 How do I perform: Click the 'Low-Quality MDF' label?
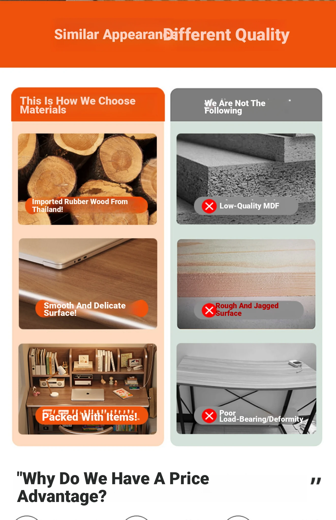click(249, 206)
